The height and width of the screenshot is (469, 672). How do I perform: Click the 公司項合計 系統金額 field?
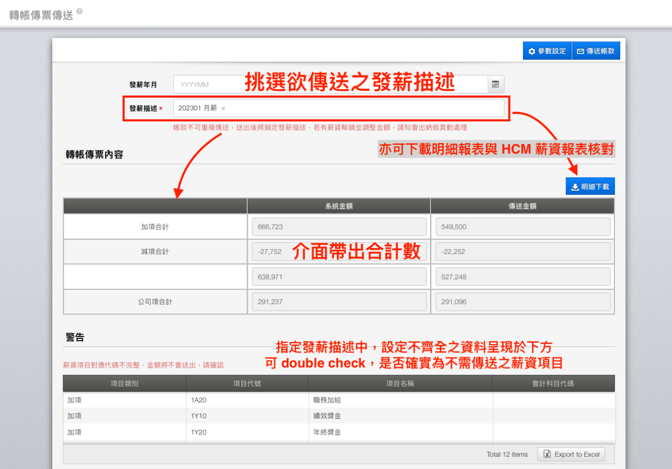pos(339,302)
